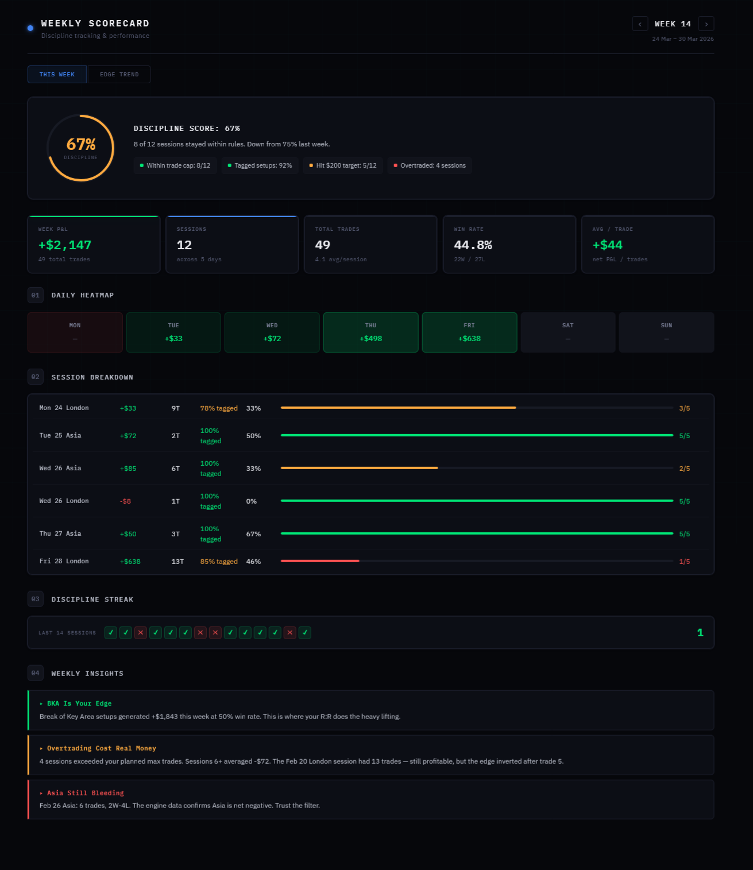Click the 67% discipline circular gauge
The image size is (753, 870).
point(81,148)
